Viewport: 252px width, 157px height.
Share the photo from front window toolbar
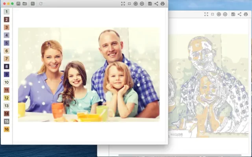(x=156, y=4)
